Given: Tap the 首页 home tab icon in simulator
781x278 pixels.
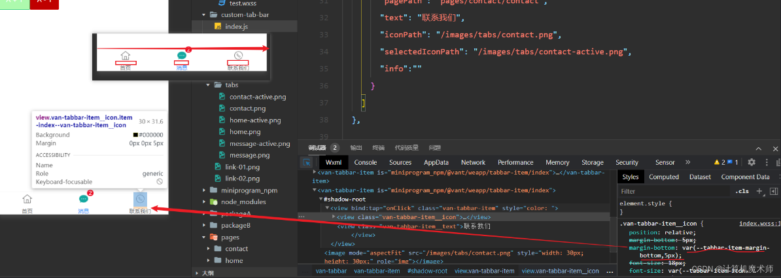Looking at the screenshot, I should [27, 200].
